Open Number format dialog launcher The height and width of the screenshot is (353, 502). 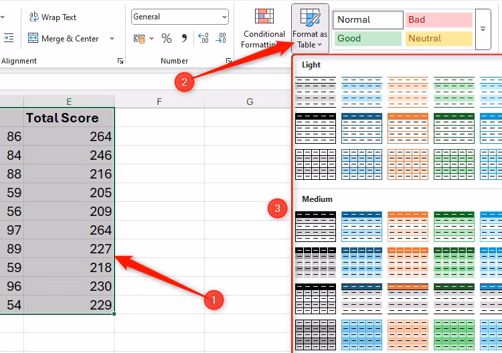[x=229, y=61]
